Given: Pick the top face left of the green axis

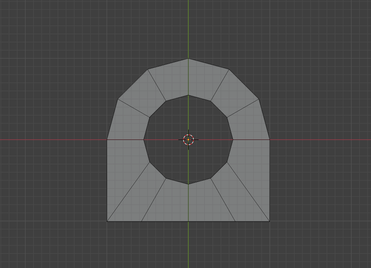Looking at the screenshot, I should click(x=173, y=80).
